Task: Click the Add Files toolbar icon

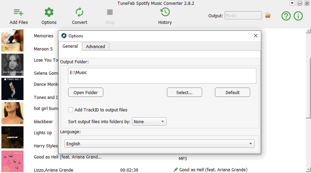Action: click(x=18, y=12)
